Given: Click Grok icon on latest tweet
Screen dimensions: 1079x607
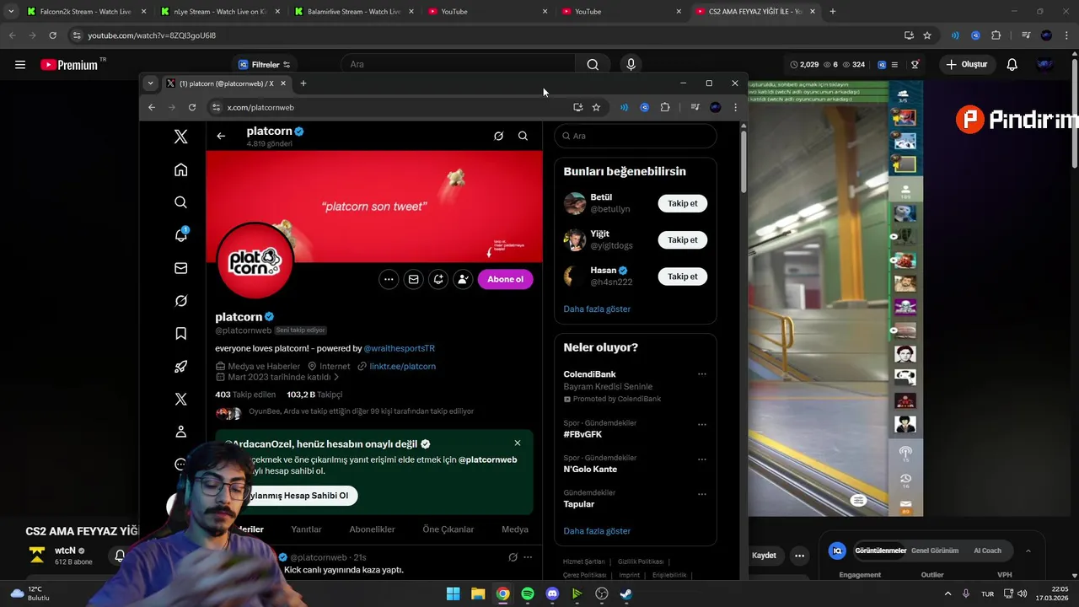Looking at the screenshot, I should click(513, 557).
